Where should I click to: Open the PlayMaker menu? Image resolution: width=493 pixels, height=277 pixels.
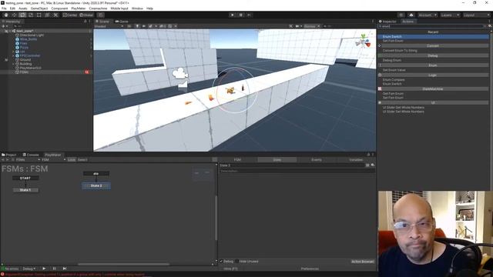click(x=79, y=8)
